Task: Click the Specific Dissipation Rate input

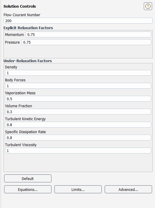Action: point(78,138)
